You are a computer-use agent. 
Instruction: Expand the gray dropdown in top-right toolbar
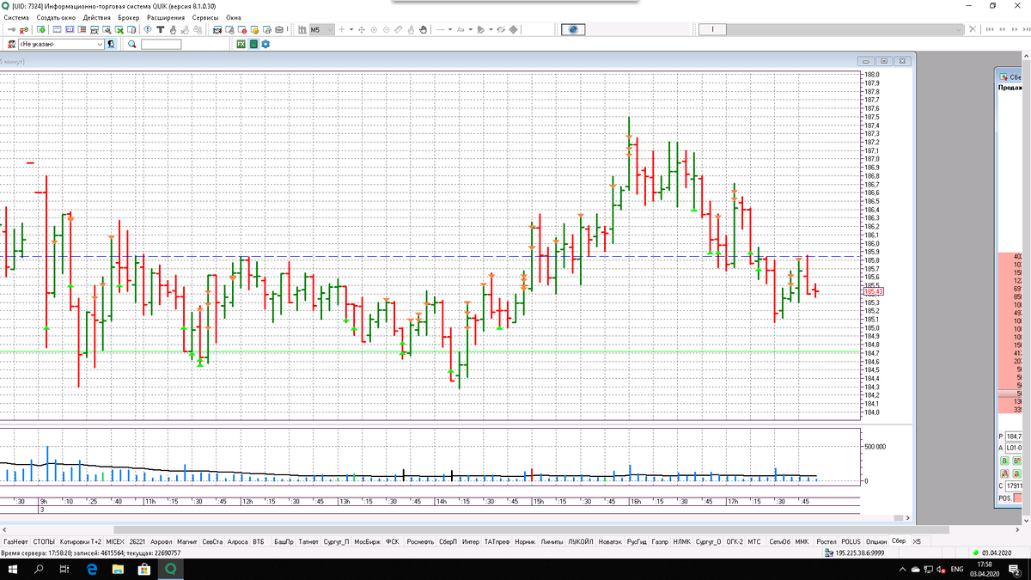958,29
